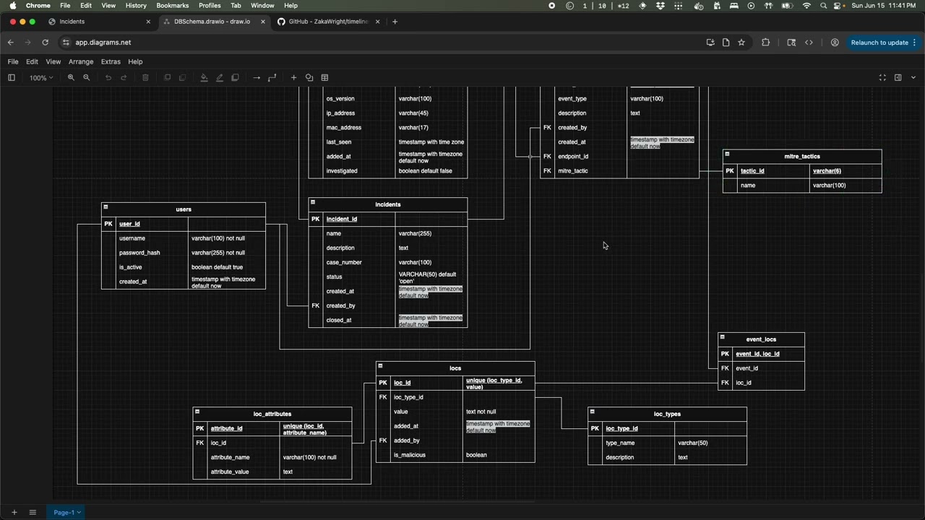Open the draw.io View menu
925x520 pixels.
coord(53,61)
